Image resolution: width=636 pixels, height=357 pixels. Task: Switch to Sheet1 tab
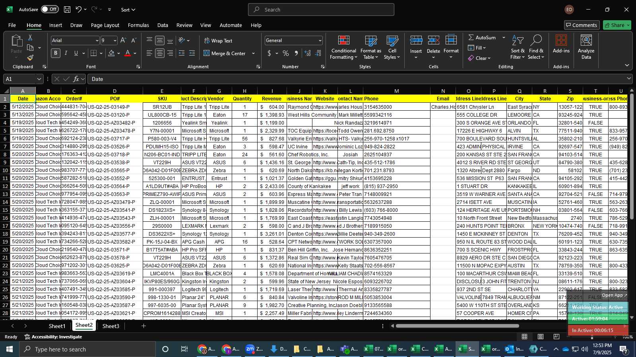point(57,326)
